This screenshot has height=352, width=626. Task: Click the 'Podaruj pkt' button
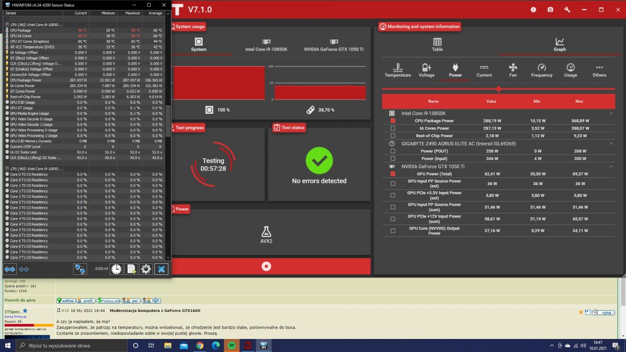[109, 301]
